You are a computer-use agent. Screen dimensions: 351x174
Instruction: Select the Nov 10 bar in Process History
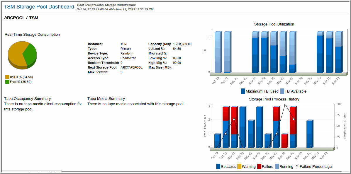point(310,134)
